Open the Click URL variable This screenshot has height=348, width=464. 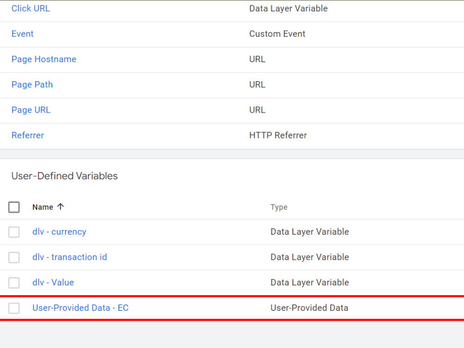(x=31, y=8)
